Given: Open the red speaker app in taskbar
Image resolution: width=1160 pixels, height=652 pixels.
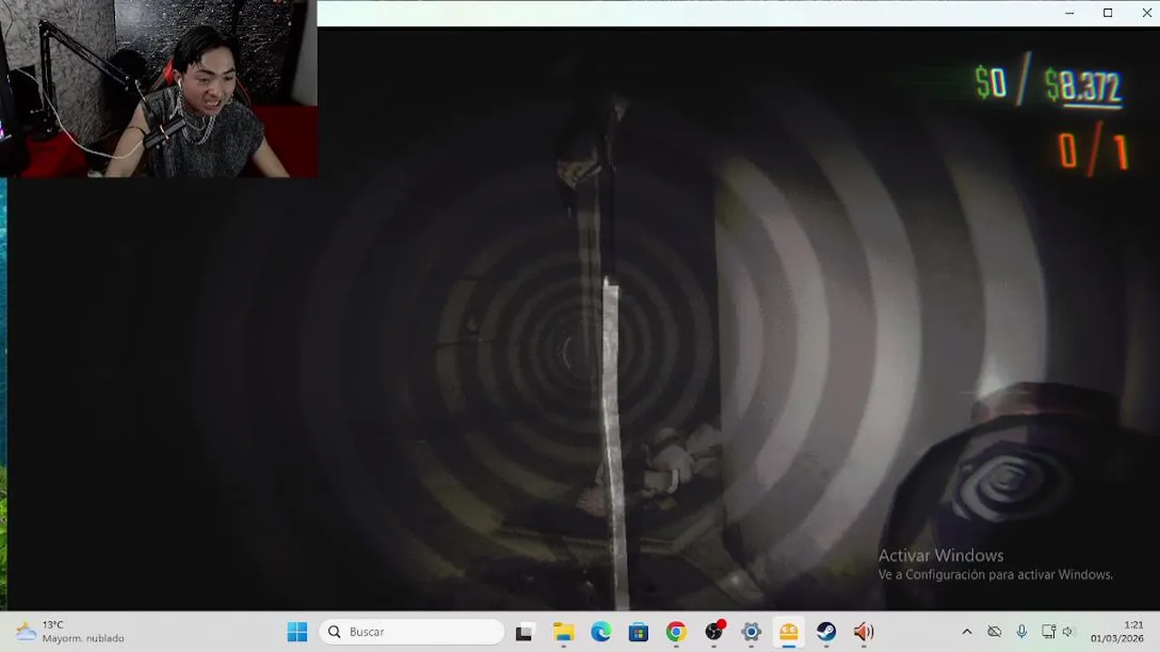Looking at the screenshot, I should click(864, 632).
